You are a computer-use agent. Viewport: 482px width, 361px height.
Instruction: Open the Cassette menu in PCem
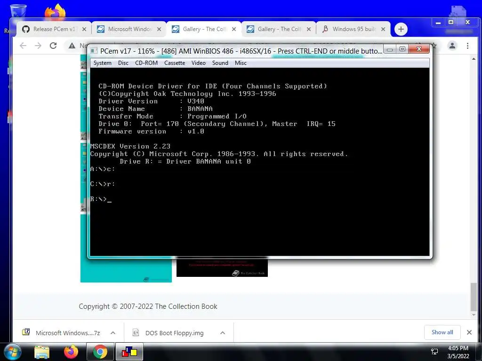175,63
